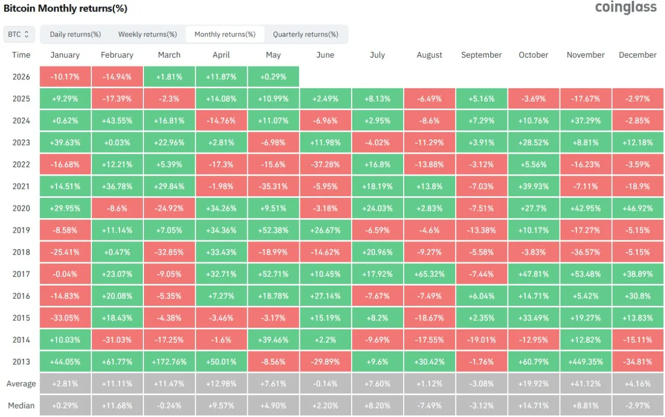
Task: Click the November column header
Action: click(x=586, y=55)
